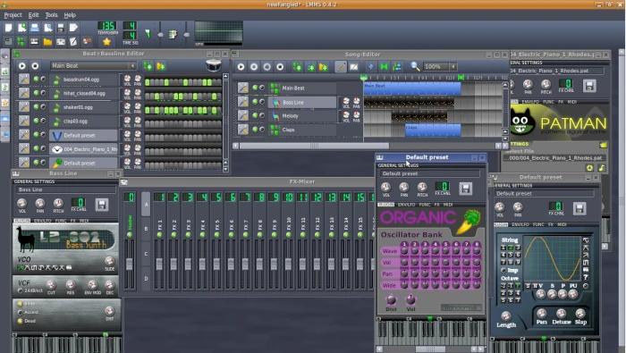Click tempo display showing 135
Screen dimensions: 626x353
pyautogui.click(x=107, y=26)
